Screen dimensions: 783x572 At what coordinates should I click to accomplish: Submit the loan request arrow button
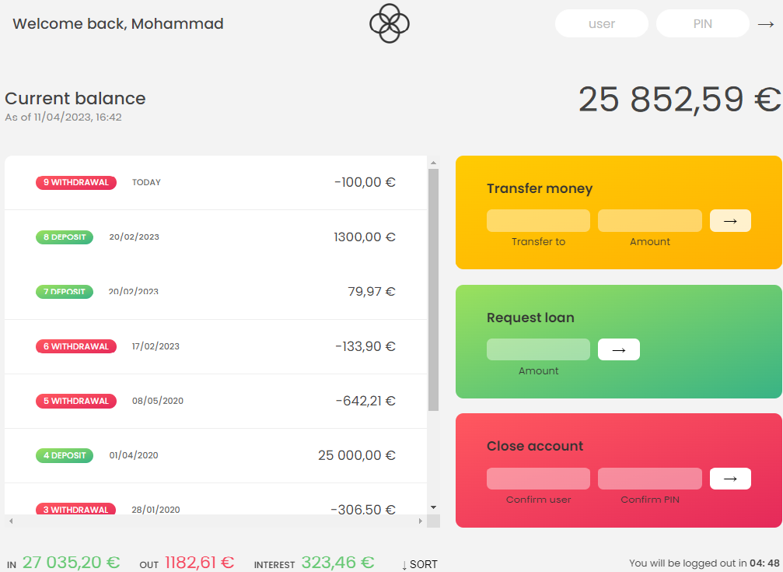tap(619, 350)
